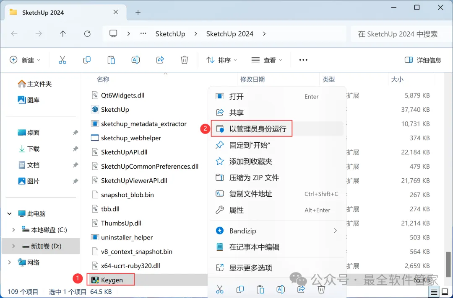This screenshot has width=453, height=298.
Task: Go forward with the right arrow
Action: 39,34
